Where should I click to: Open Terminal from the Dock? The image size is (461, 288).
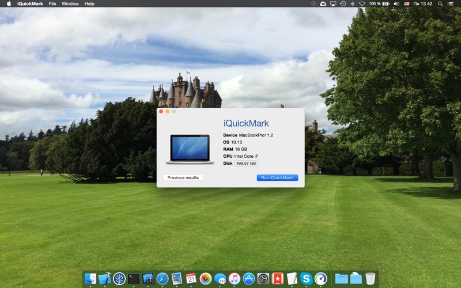click(134, 278)
